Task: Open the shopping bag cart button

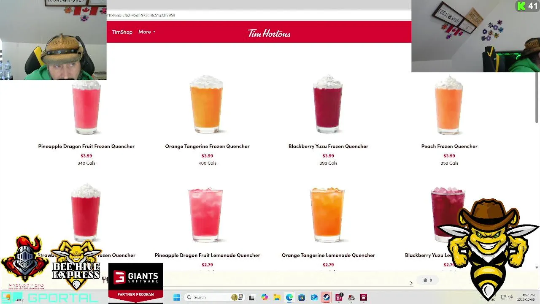Action: [x=428, y=280]
